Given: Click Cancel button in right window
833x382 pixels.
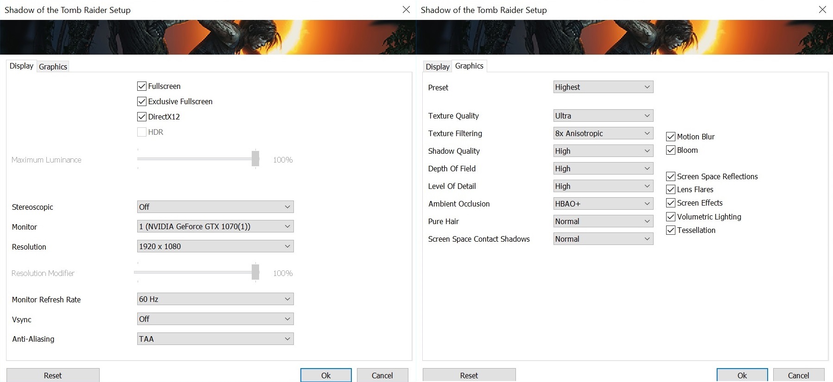Looking at the screenshot, I should (x=799, y=376).
